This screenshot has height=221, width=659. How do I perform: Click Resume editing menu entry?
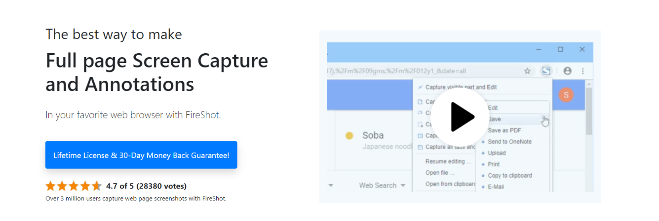tap(448, 161)
